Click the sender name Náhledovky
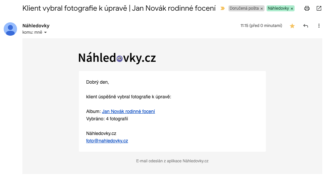The image size is (330, 180). coord(36,26)
